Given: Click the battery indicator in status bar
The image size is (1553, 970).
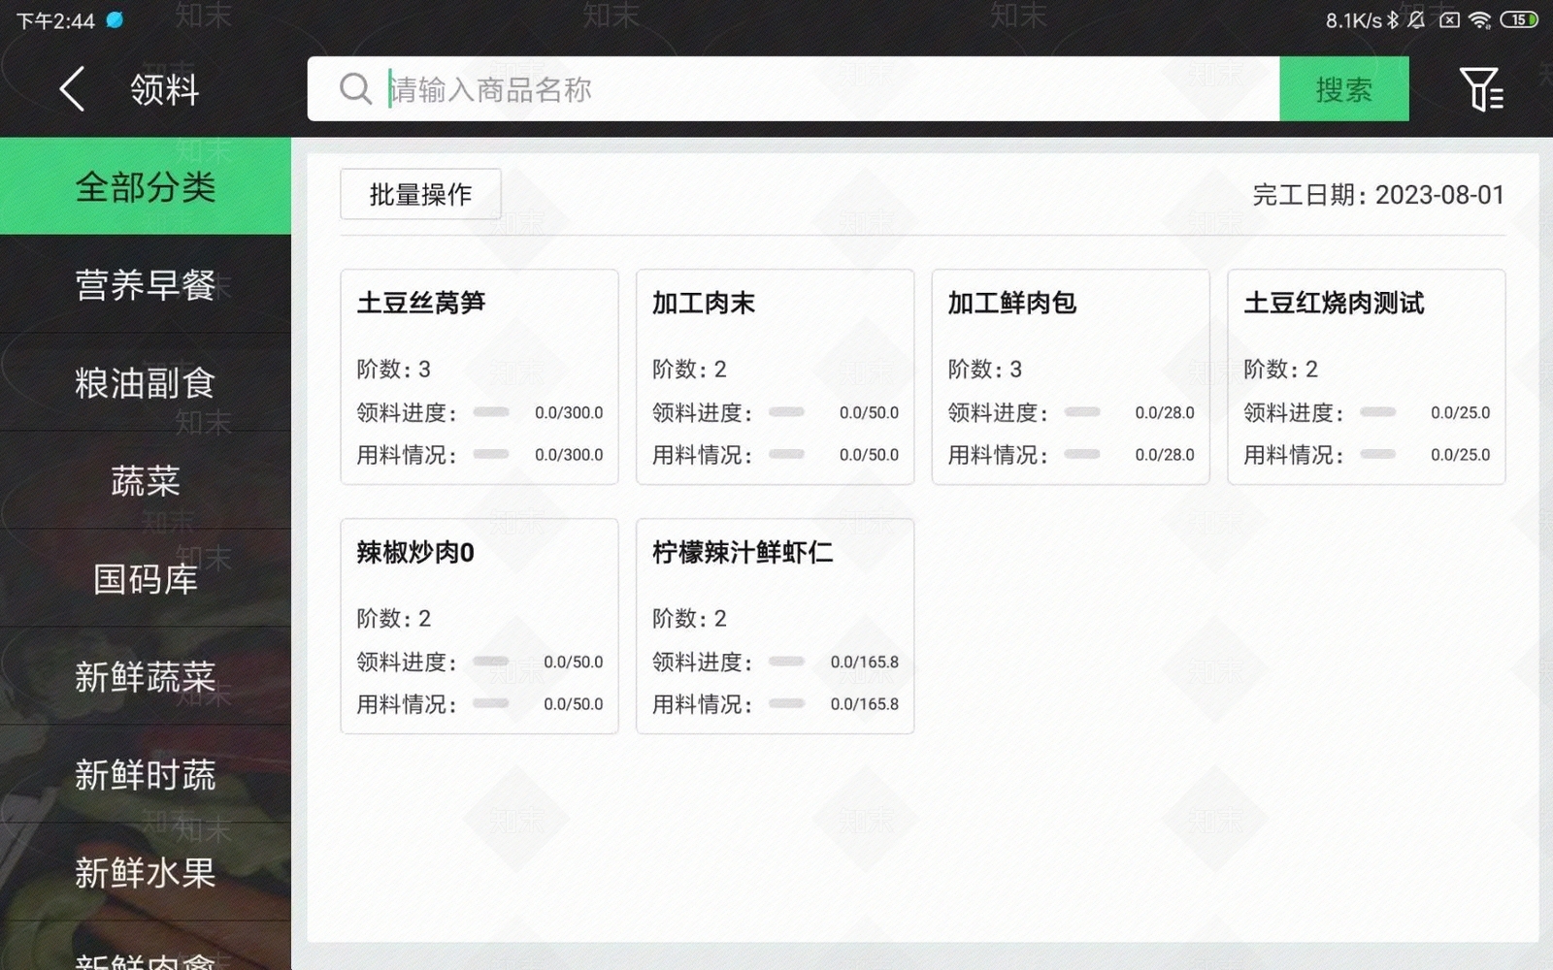Looking at the screenshot, I should coord(1519,18).
